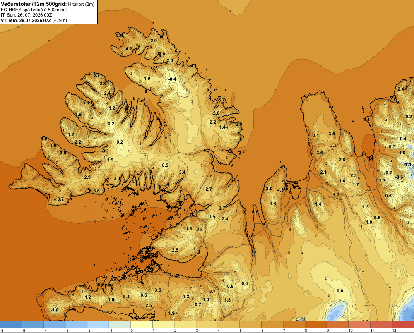Click the -1.0 temperature value
The height and width of the screenshot is (333, 414).
pos(54,310)
